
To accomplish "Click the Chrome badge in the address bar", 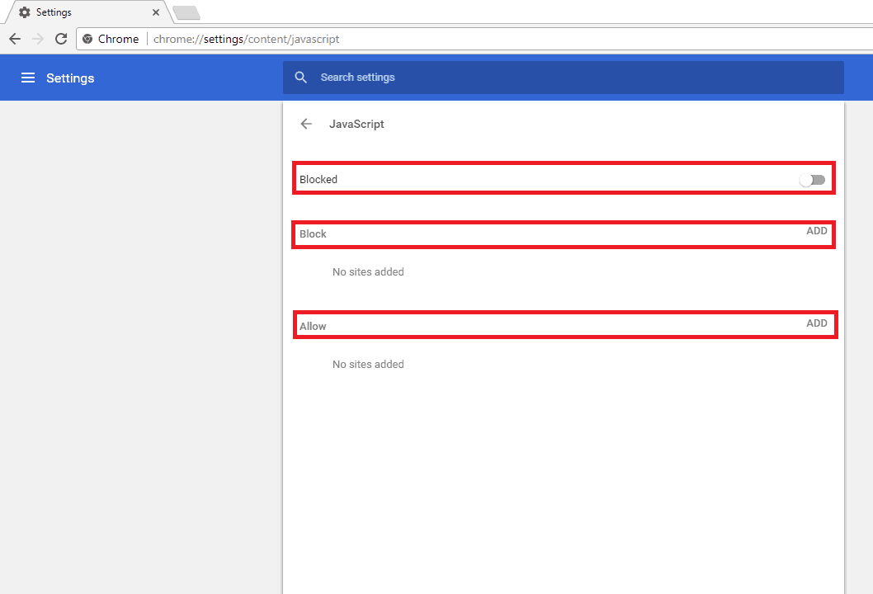I will (x=110, y=39).
